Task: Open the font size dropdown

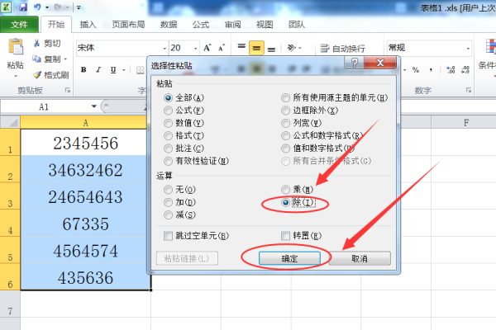Action: (x=195, y=49)
